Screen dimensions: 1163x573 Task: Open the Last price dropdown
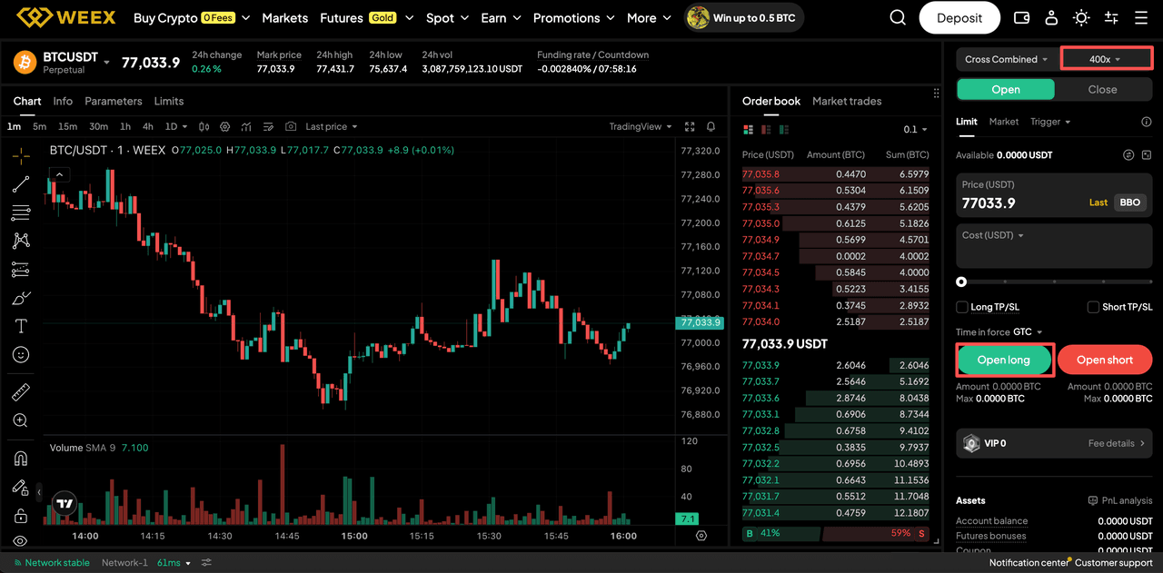(332, 126)
